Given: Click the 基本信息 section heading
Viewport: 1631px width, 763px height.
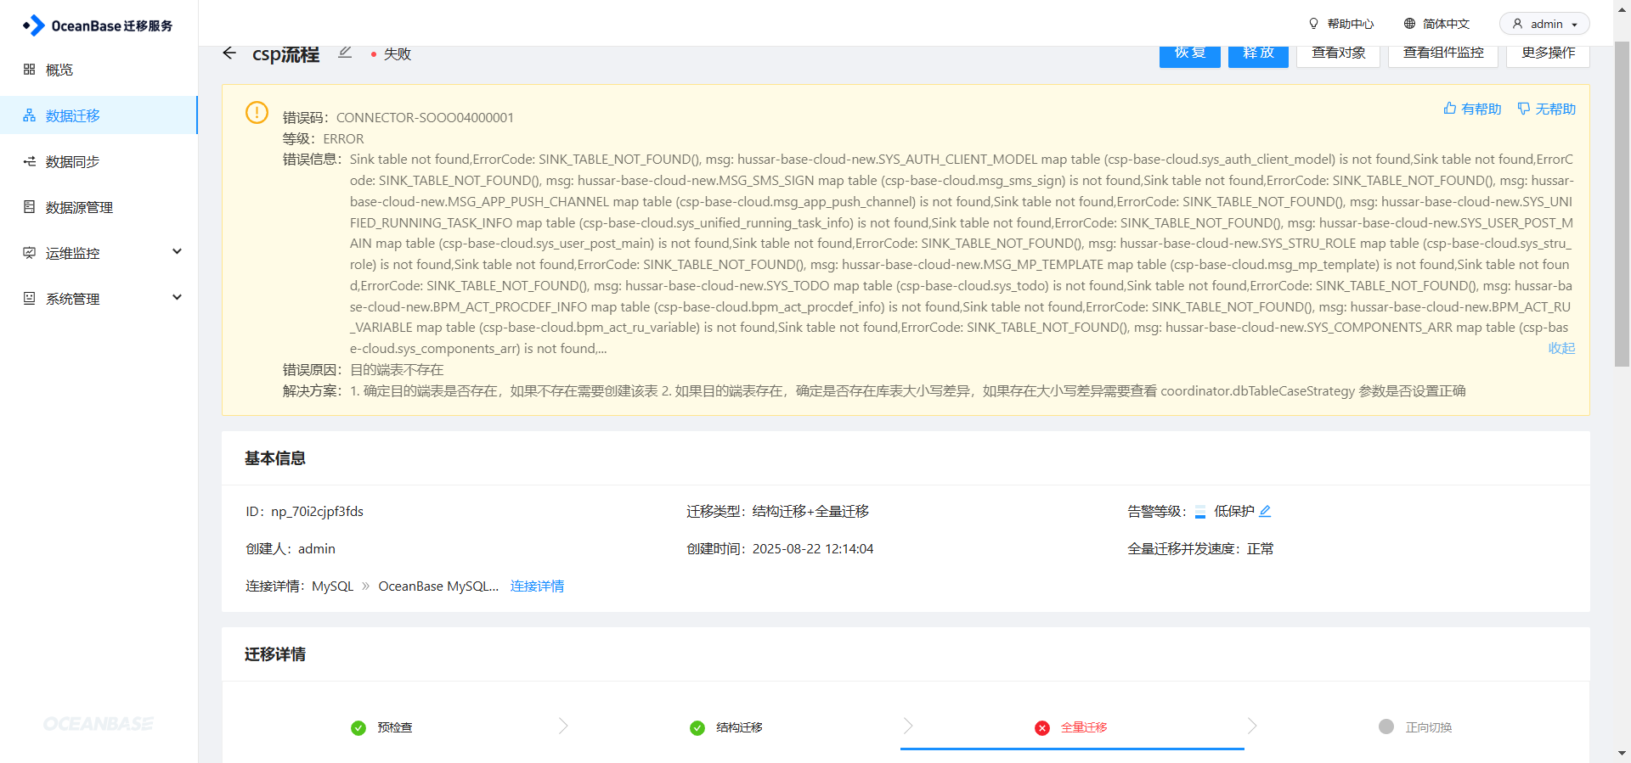Looking at the screenshot, I should click(x=275, y=458).
